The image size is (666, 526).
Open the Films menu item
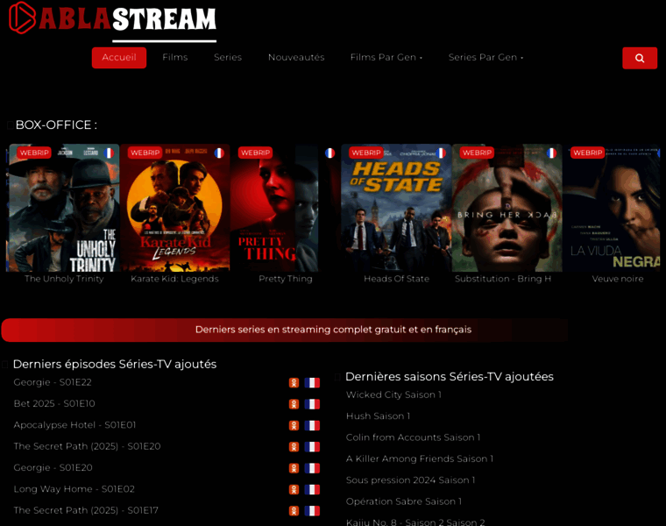[175, 57]
